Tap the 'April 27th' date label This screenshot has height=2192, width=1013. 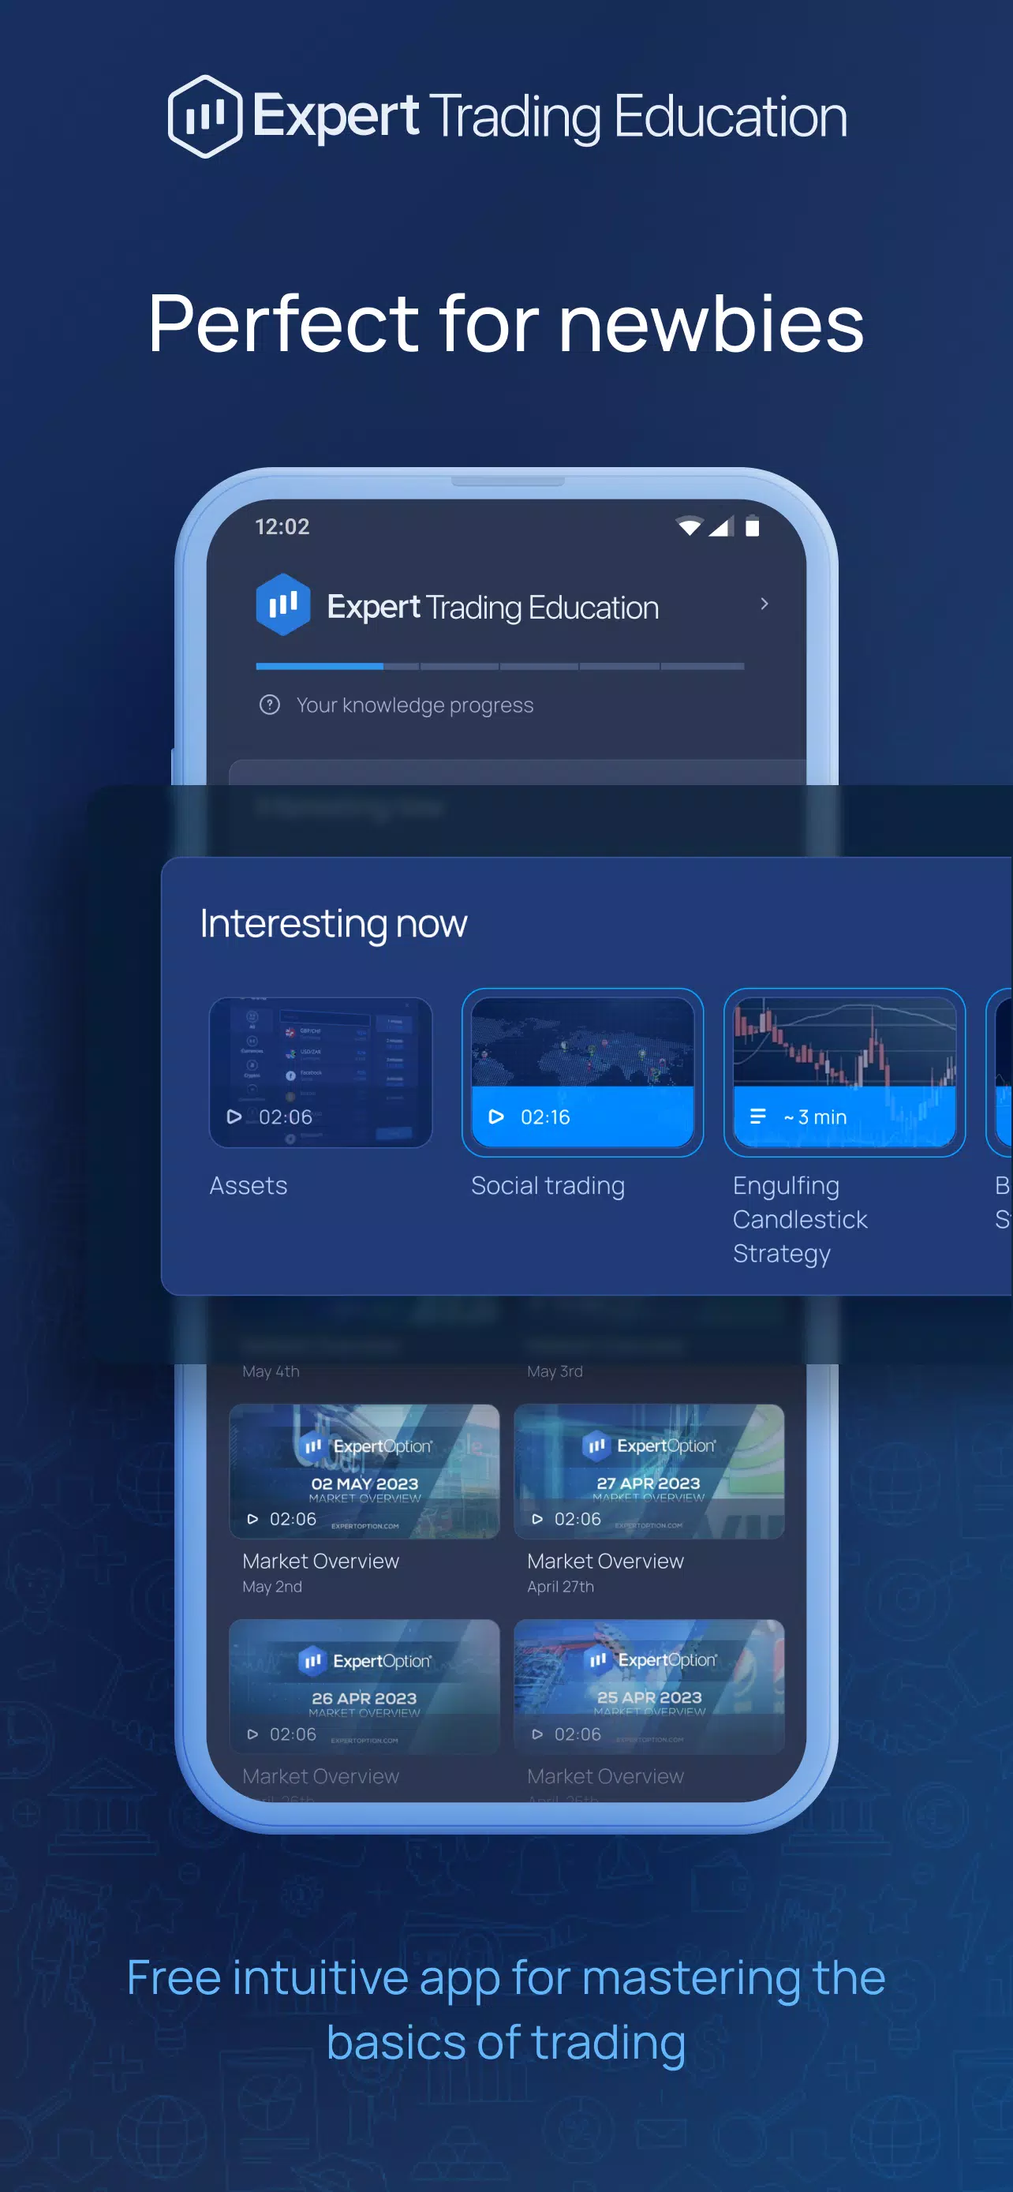coord(560,1586)
